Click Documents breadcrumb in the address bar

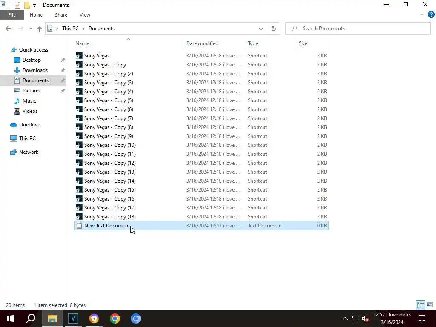(x=101, y=29)
